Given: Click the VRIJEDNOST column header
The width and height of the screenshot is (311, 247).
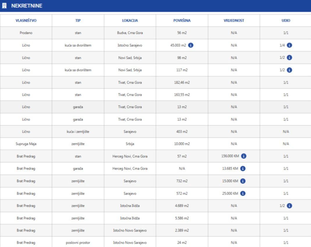Looking at the screenshot, I should 234,21.
